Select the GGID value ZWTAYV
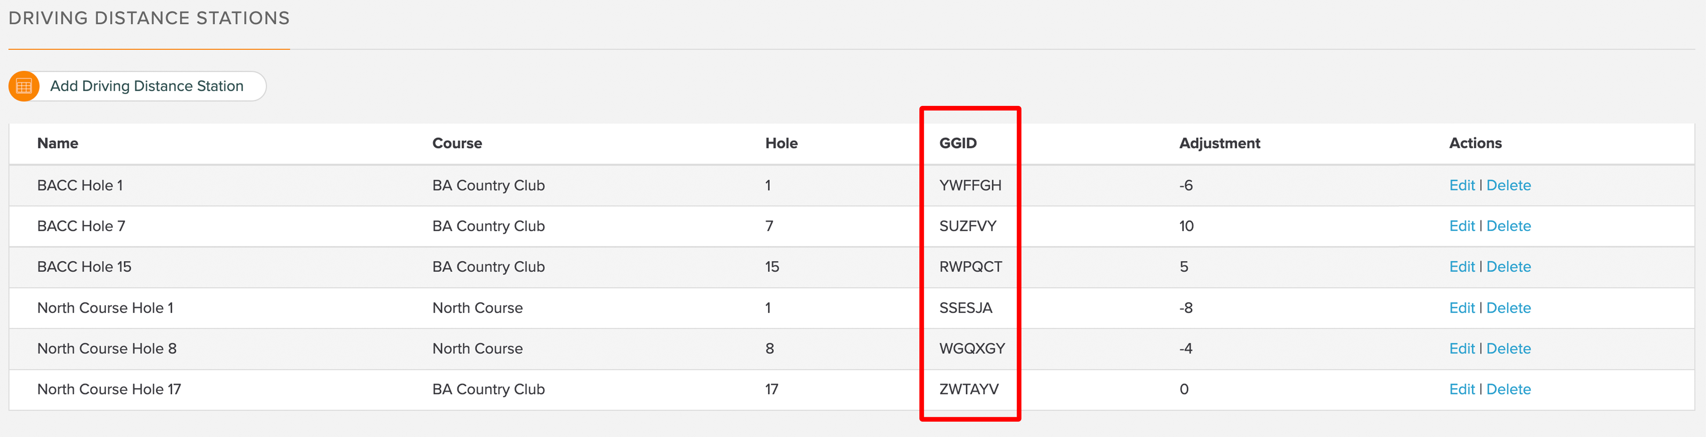The width and height of the screenshot is (1706, 437). click(969, 389)
